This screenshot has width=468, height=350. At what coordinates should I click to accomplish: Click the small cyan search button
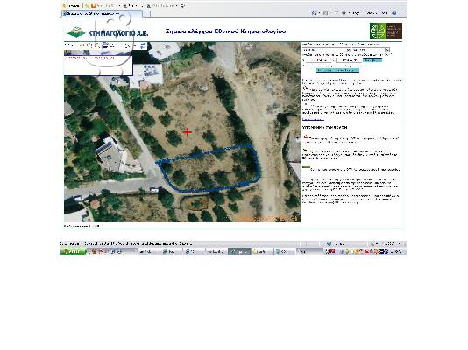(372, 60)
